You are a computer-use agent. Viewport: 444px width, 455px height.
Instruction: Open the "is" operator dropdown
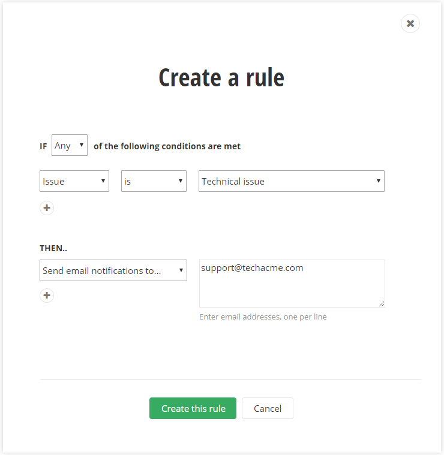[x=154, y=181]
